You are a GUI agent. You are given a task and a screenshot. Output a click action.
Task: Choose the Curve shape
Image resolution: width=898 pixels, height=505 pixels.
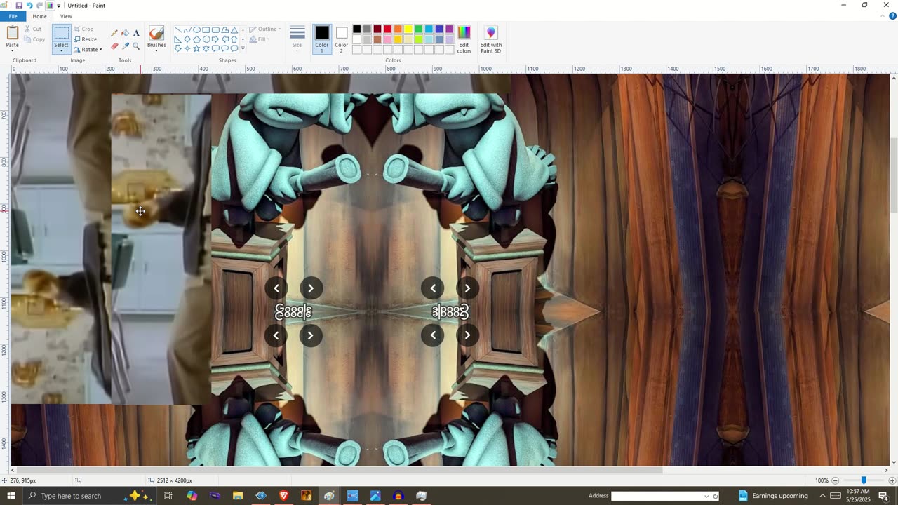tap(187, 30)
